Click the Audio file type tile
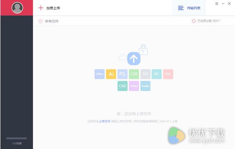Screen dimensions: 235x149 145,86
